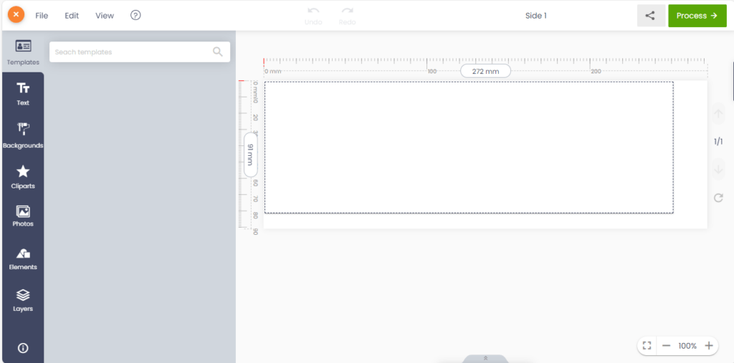734x363 pixels.
Task: Open the Cliparts panel
Action: (23, 176)
